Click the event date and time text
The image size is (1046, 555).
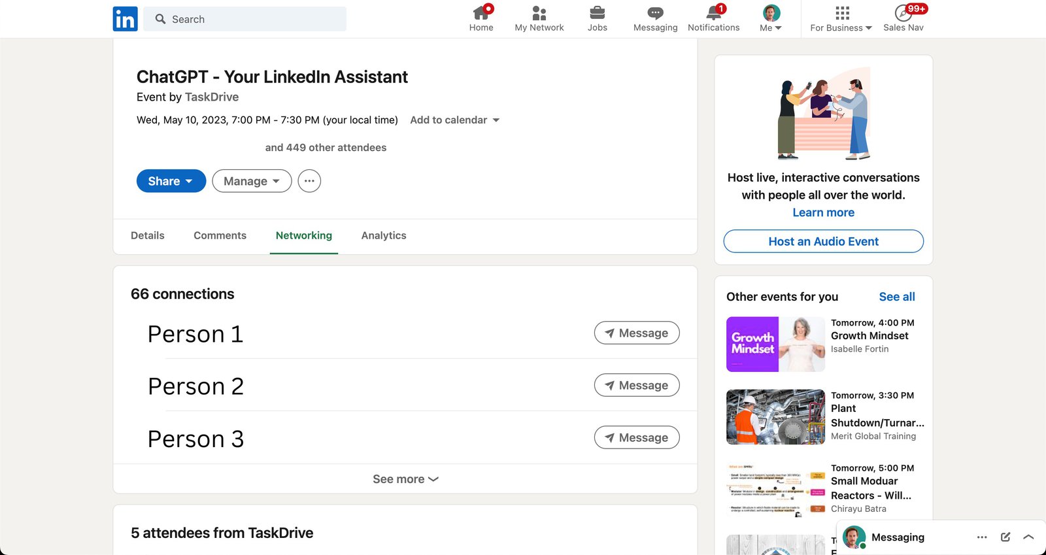[x=267, y=120]
